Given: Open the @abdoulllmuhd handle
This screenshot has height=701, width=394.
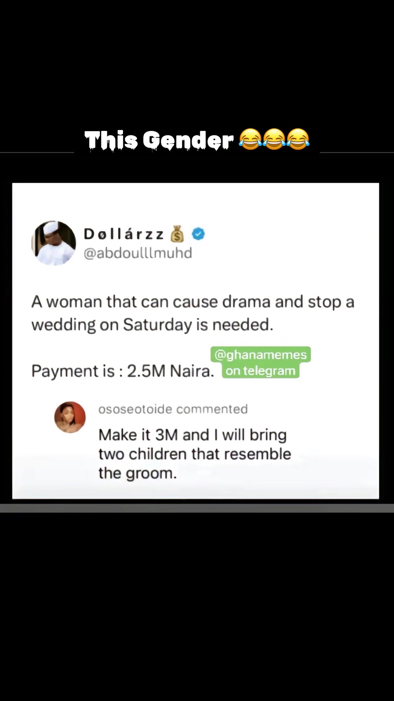Looking at the screenshot, I should click(x=138, y=253).
